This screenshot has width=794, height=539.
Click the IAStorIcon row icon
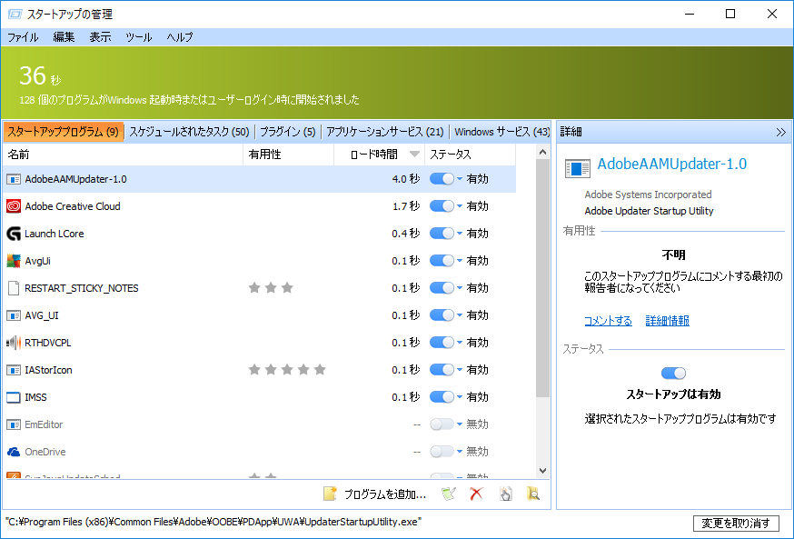[14, 370]
